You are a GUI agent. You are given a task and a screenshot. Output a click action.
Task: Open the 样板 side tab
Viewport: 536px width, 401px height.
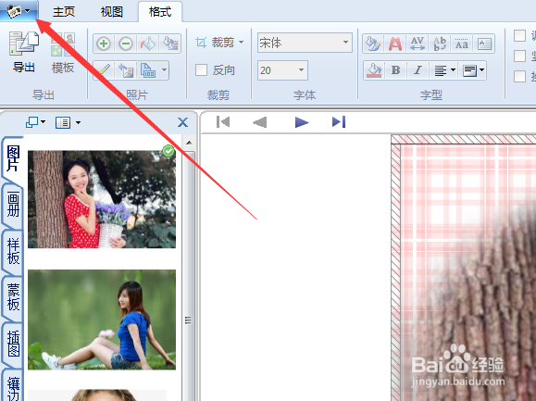click(13, 251)
